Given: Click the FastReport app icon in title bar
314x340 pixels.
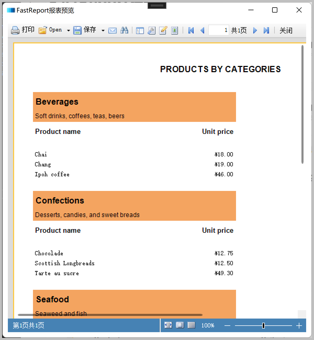Looking at the screenshot, I should point(11,10).
